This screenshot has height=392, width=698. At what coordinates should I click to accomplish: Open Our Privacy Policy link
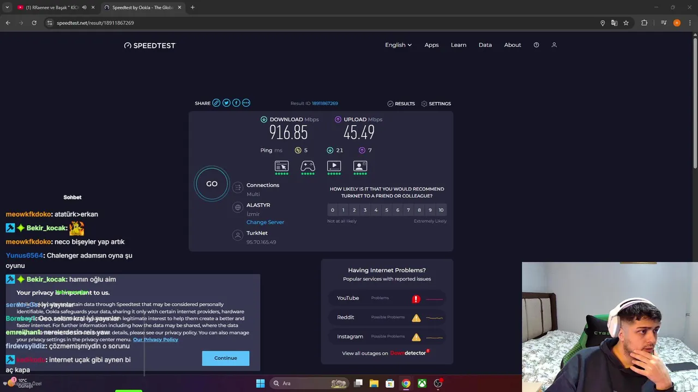pyautogui.click(x=155, y=340)
